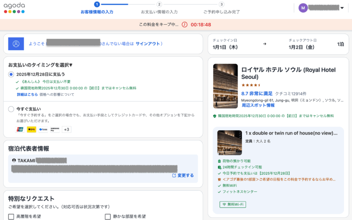Screen dimensions: 352x220
Task: Click the Agoda logo
Action: [14, 8]
